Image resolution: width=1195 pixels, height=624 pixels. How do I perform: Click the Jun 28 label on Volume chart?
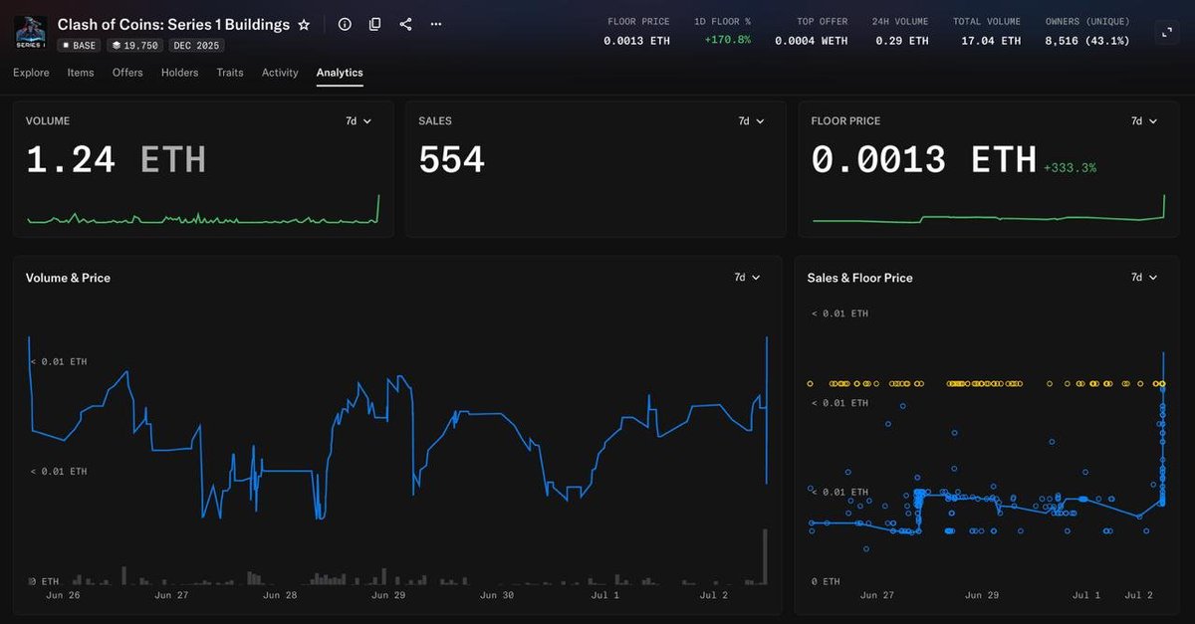(280, 596)
